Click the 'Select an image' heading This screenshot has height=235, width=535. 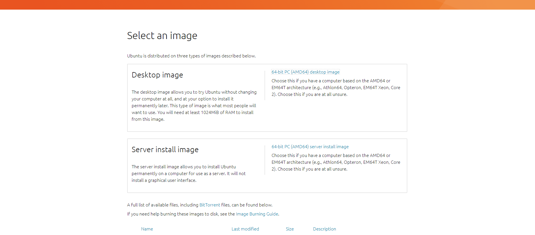162,36
